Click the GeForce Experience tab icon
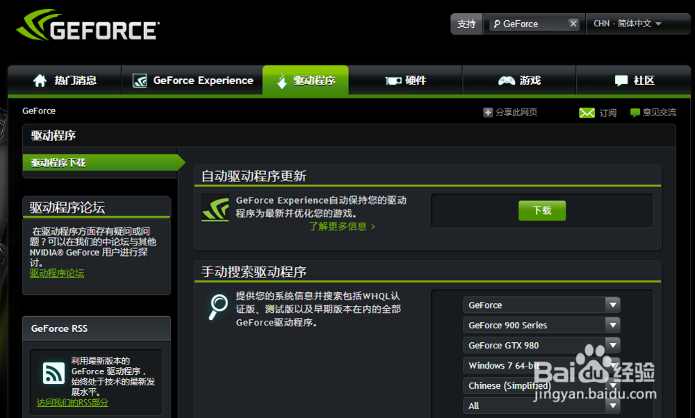695x418 pixels. pyautogui.click(x=140, y=80)
